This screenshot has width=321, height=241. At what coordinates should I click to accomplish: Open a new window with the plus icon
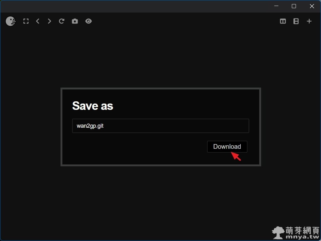(309, 21)
